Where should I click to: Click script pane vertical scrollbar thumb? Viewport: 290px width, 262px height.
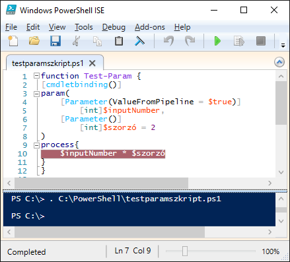[281, 103]
